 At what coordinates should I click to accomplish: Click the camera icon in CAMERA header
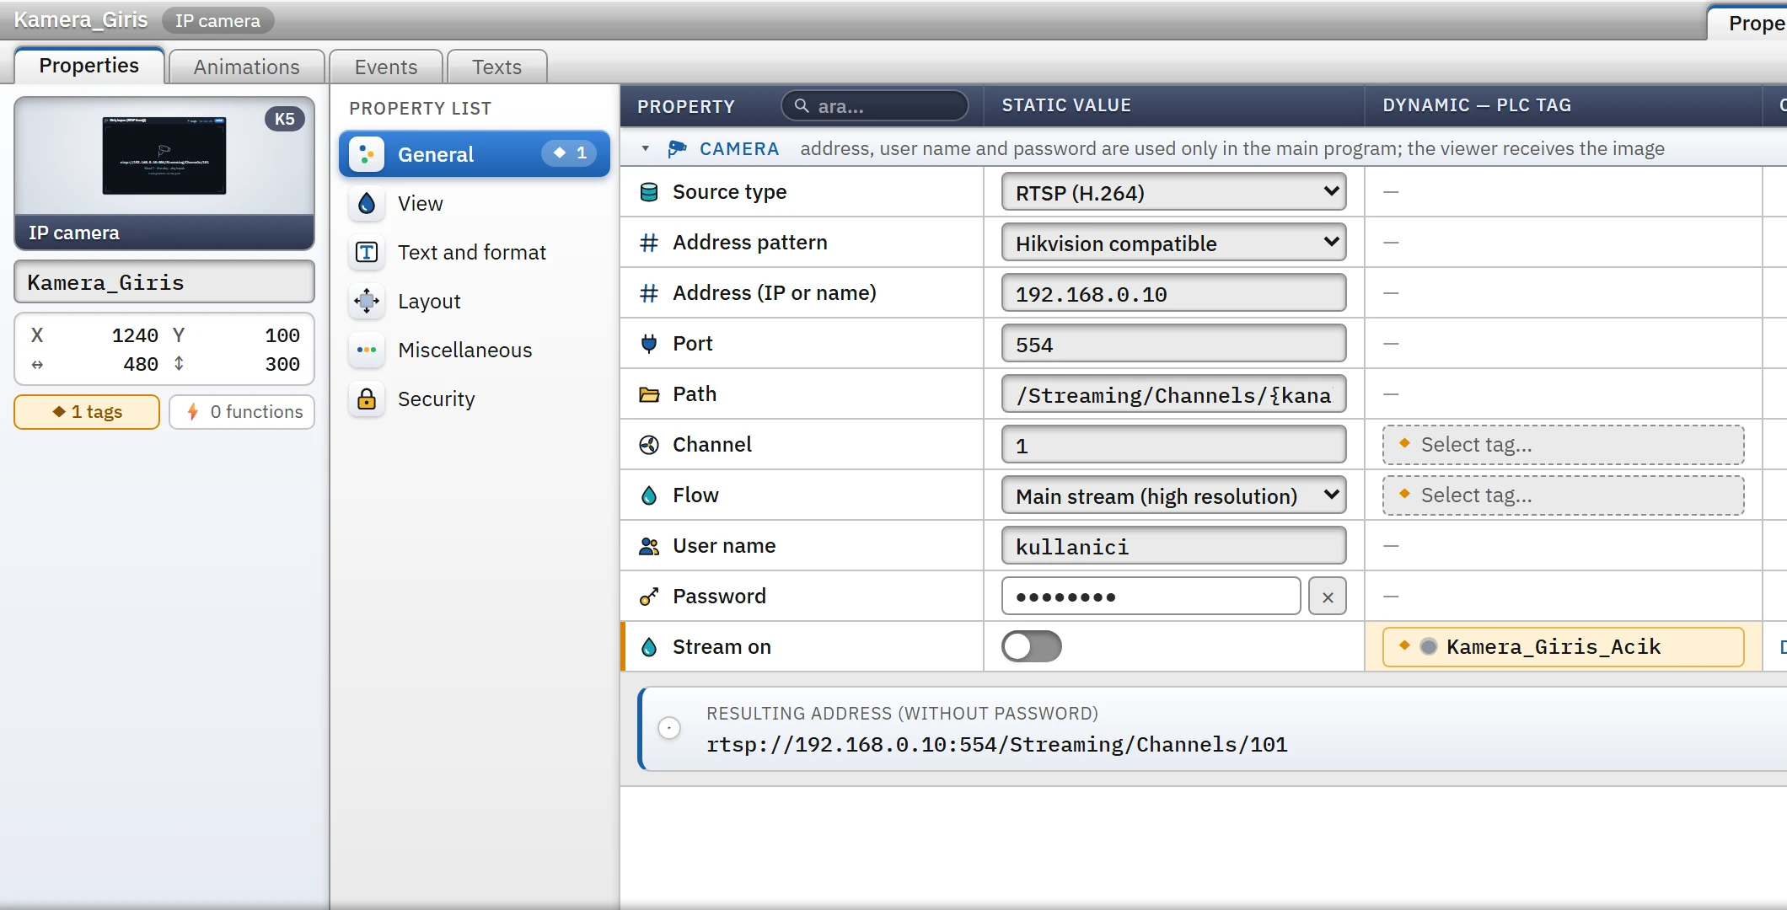tap(677, 149)
